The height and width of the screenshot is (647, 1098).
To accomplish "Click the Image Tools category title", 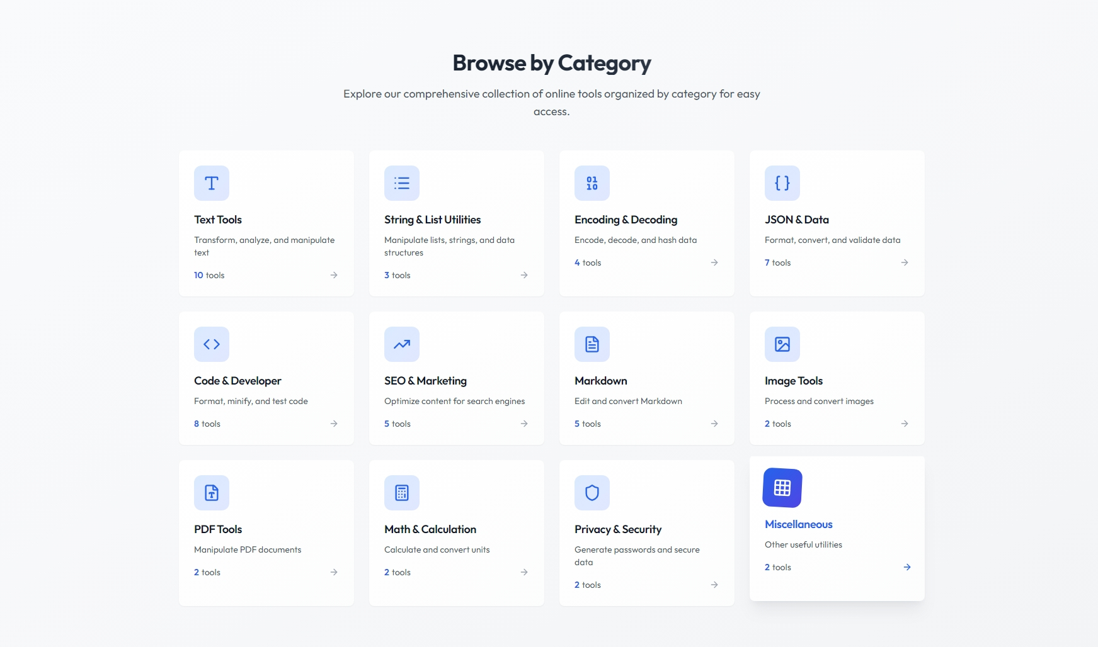I will coord(793,380).
